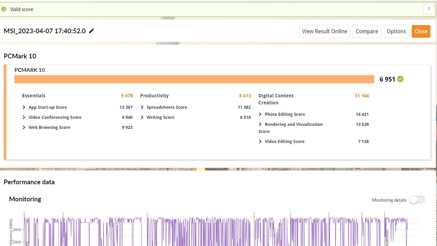Click the View Result Online button
This screenshot has height=246, width=437.
pyautogui.click(x=324, y=31)
